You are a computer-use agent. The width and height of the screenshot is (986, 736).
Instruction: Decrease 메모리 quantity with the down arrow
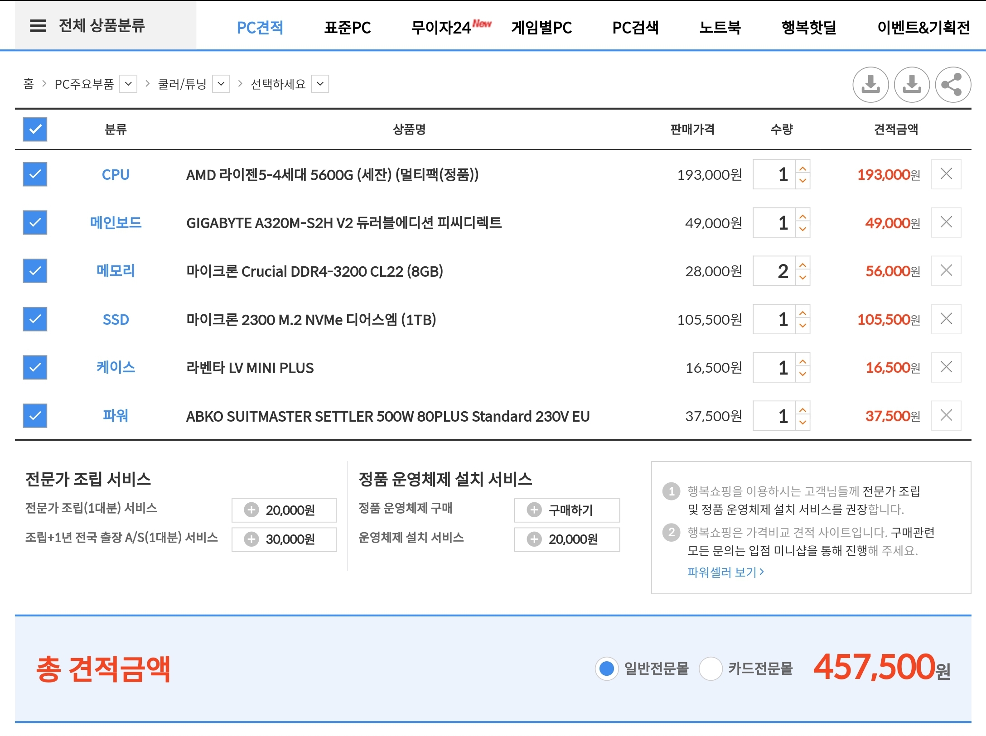[803, 278]
